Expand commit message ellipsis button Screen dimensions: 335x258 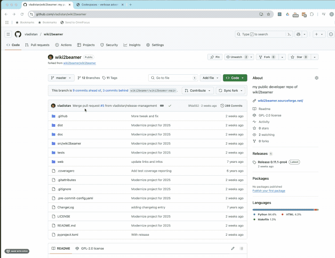162,106
